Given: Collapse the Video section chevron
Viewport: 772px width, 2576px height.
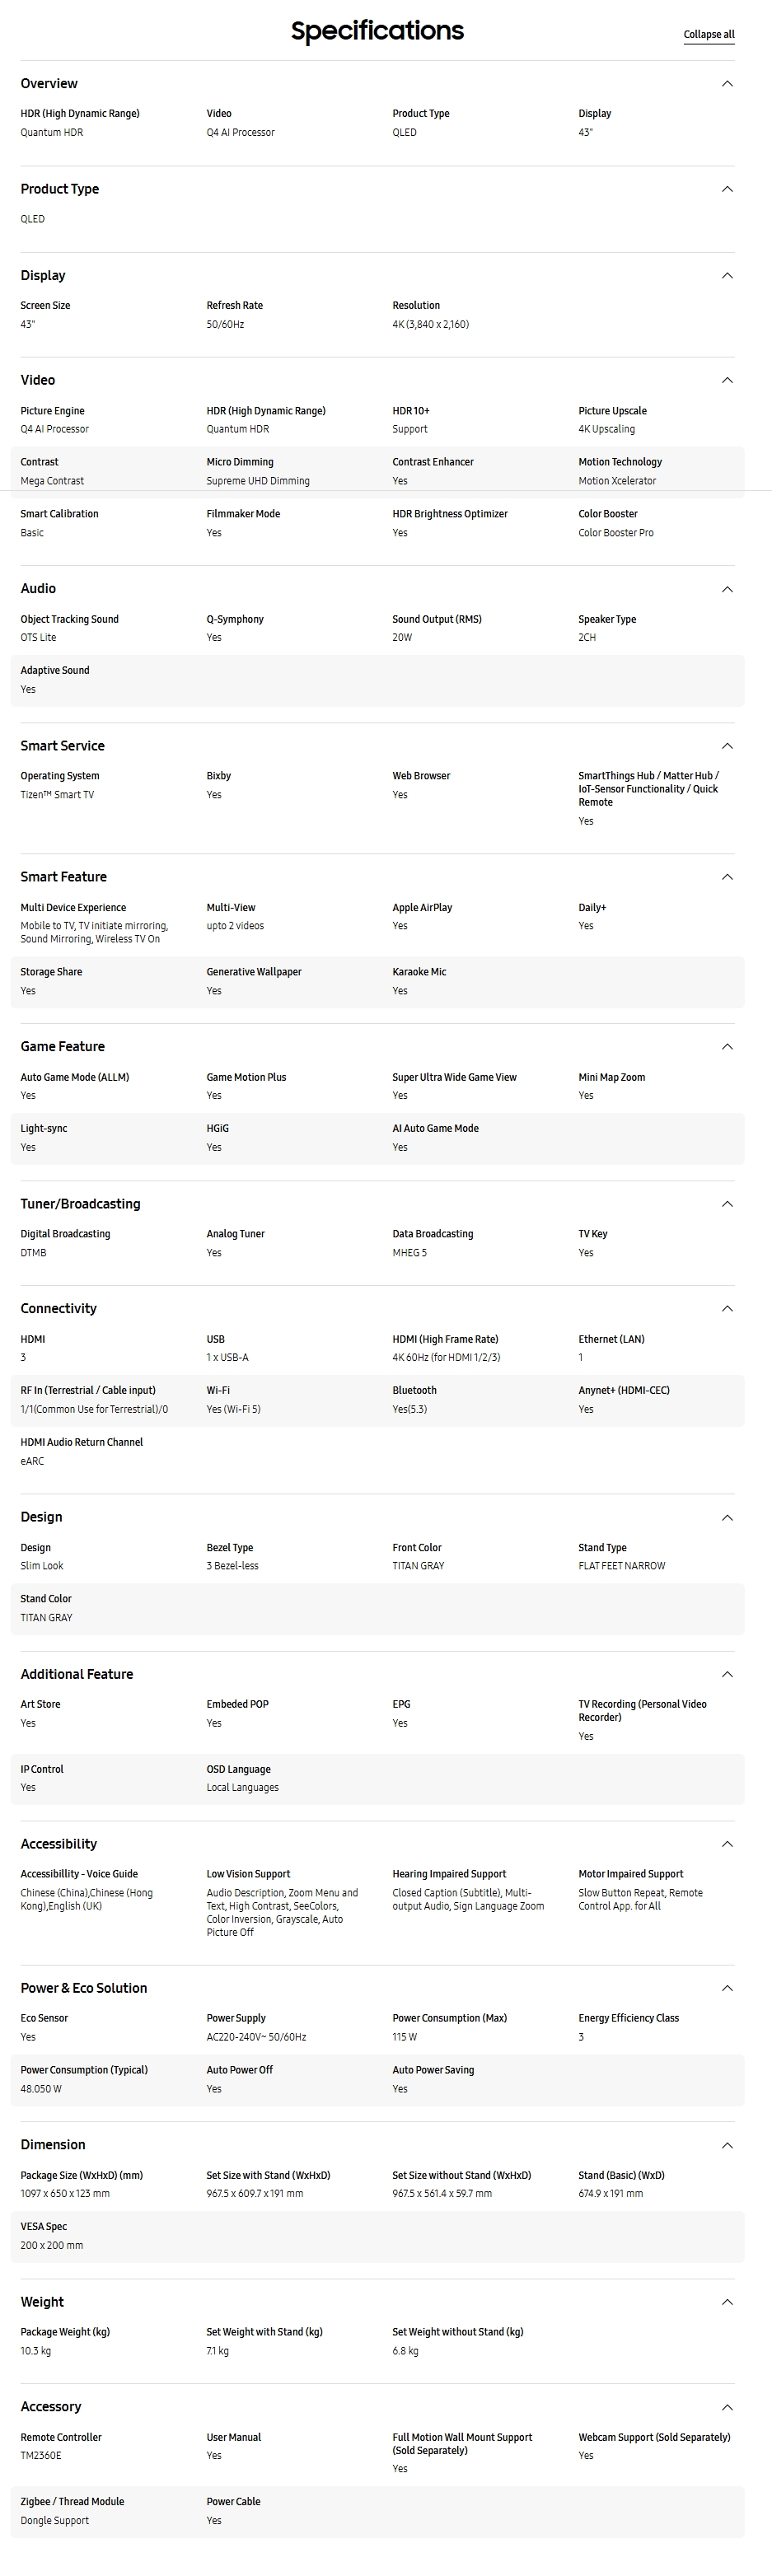Looking at the screenshot, I should pyautogui.click(x=727, y=380).
